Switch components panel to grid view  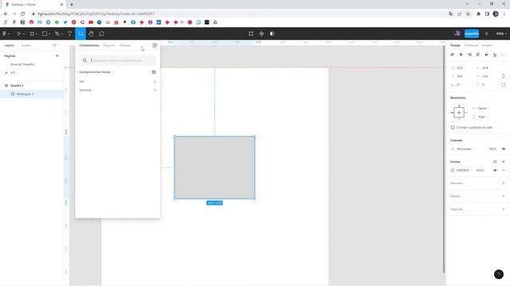pos(154,72)
